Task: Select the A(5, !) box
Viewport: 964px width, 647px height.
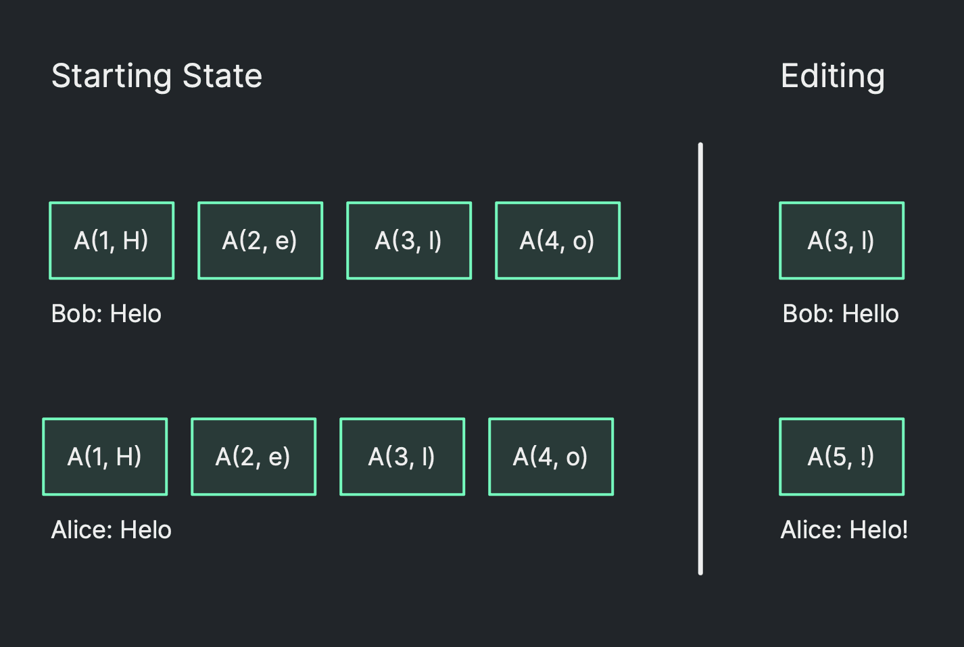Action: pyautogui.click(x=842, y=457)
